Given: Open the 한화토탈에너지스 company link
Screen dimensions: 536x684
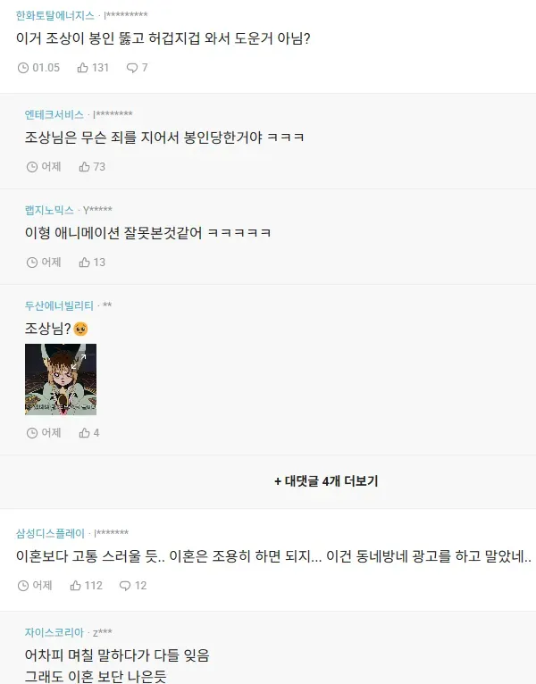Looking at the screenshot, I should (x=55, y=16).
